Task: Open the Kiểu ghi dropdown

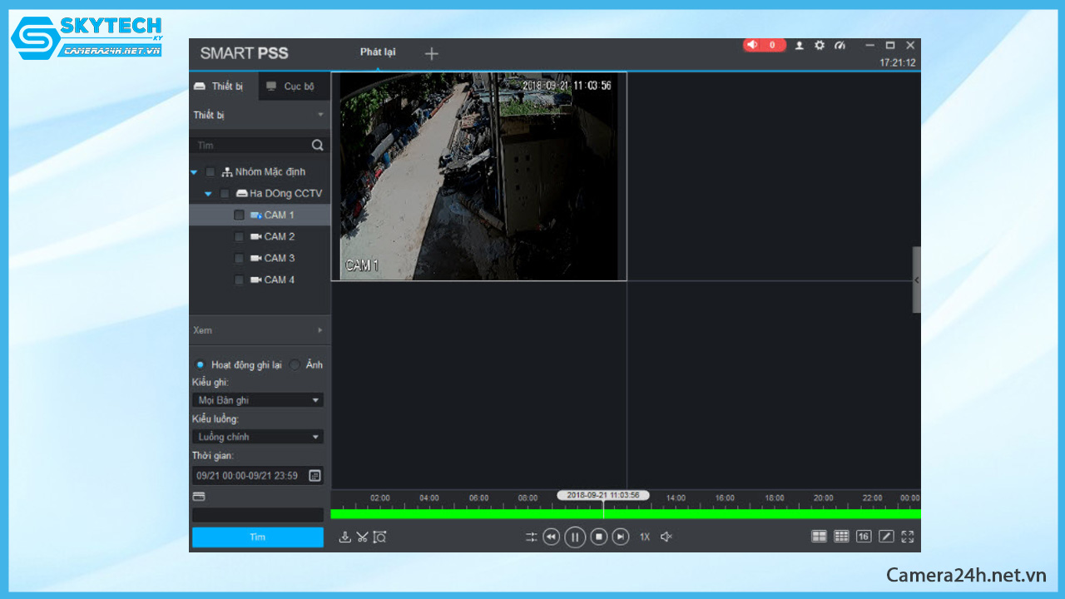Action: (x=258, y=400)
